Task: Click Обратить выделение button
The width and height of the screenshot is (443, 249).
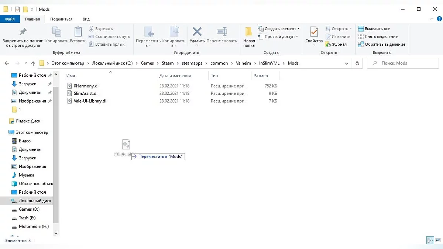Action: pyautogui.click(x=382, y=44)
